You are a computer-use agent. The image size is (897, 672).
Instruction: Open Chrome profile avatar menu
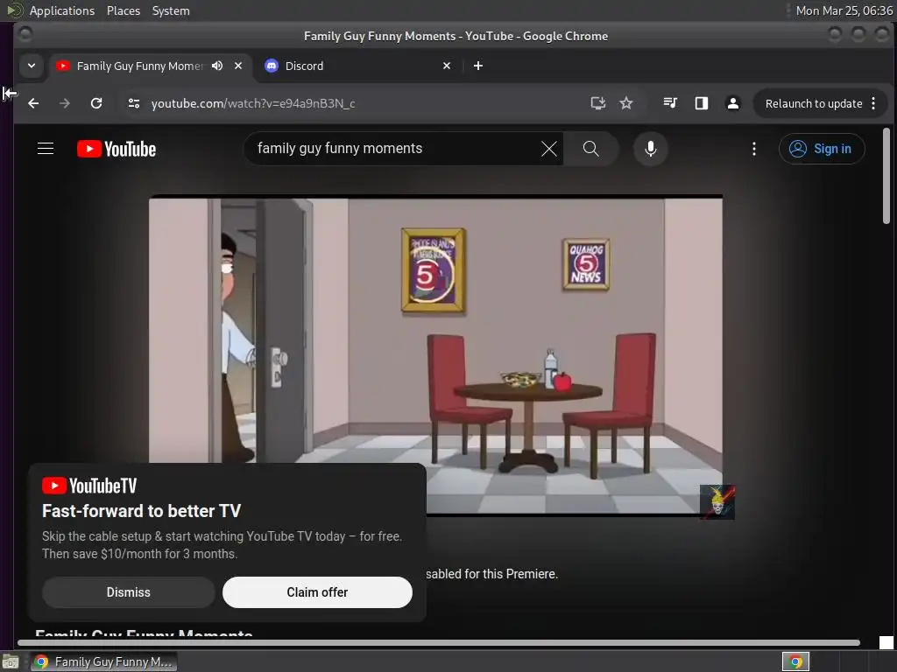click(732, 103)
